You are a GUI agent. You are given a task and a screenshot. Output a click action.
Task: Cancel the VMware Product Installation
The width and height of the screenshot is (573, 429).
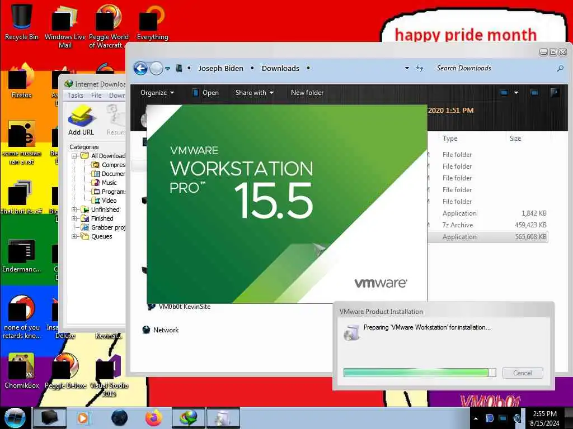click(523, 373)
